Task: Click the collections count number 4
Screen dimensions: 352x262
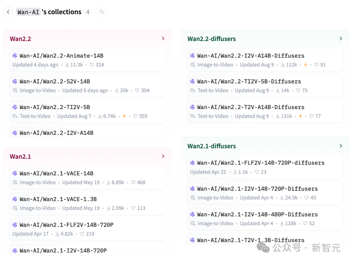Action: (x=88, y=12)
